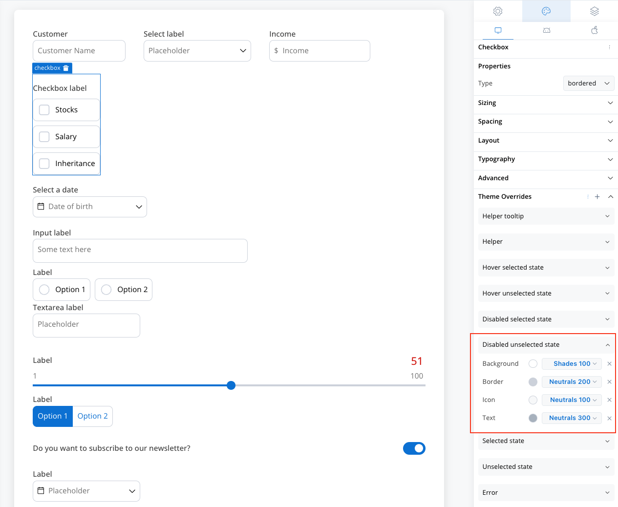The width and height of the screenshot is (618, 507).
Task: Click the Theme Overrides vertical dots icon
Action: (x=588, y=197)
